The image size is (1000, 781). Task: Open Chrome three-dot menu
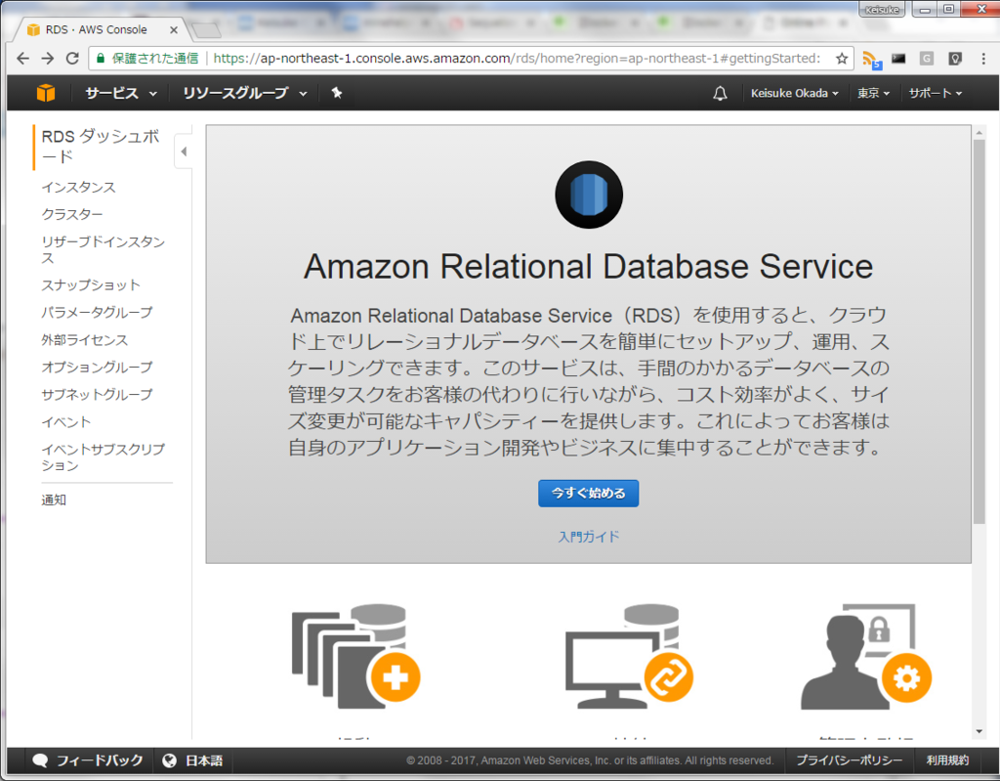click(983, 58)
